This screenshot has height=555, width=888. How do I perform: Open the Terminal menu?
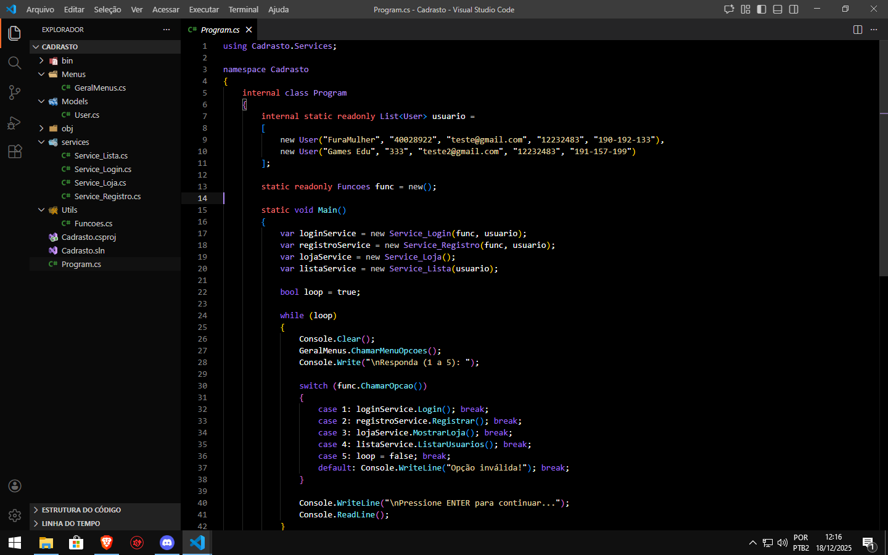pos(244,9)
